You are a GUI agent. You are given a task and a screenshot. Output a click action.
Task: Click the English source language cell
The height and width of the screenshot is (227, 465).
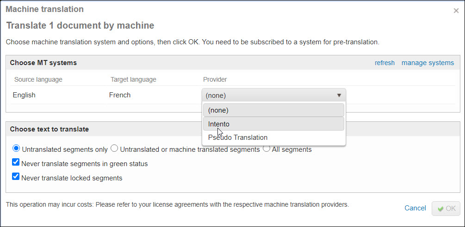coord(24,95)
